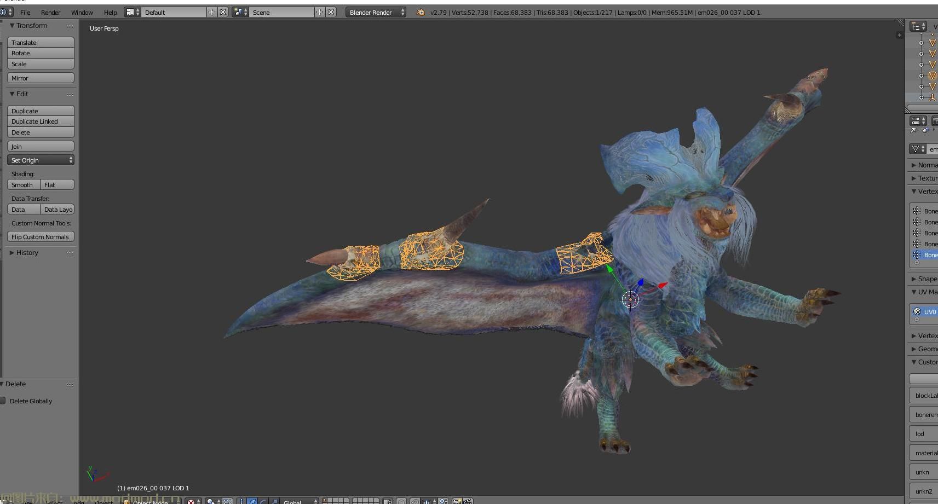This screenshot has width=938, height=504.
Task: Open the Help menu
Action: (110, 12)
